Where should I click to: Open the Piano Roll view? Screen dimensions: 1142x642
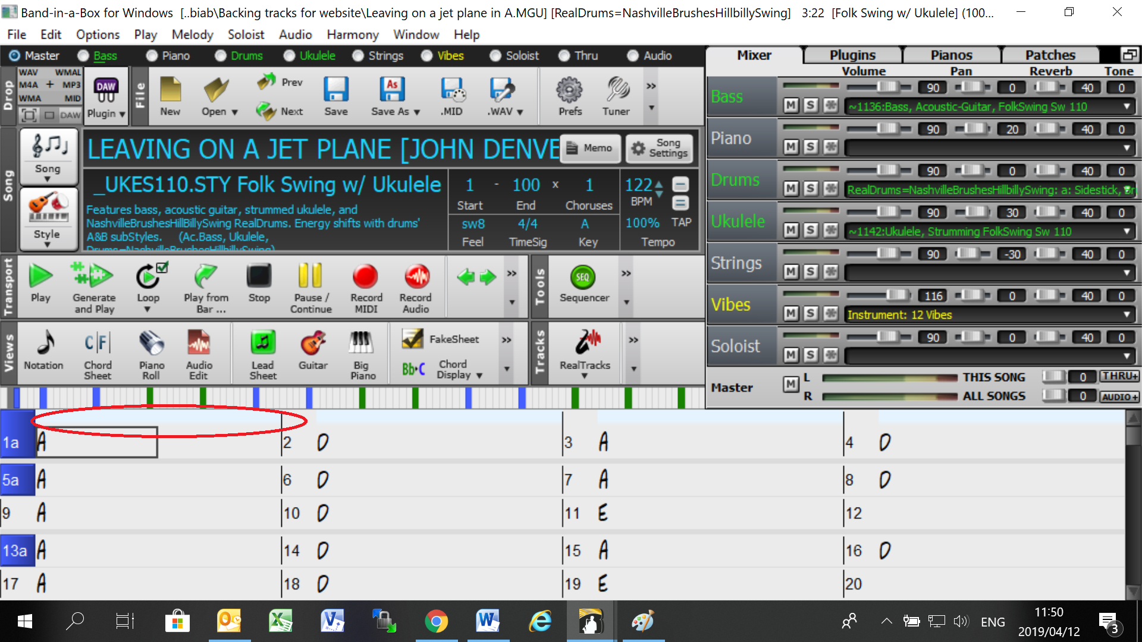pos(151,355)
